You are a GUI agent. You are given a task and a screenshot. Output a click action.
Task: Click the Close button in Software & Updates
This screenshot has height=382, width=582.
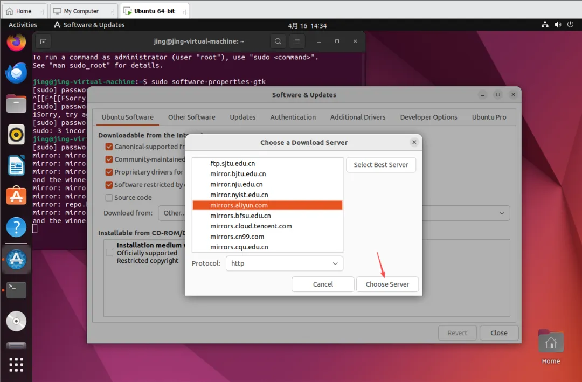[x=499, y=333]
